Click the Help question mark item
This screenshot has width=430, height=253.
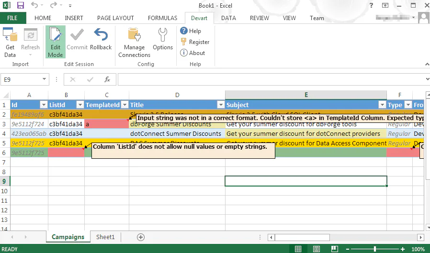click(x=191, y=31)
